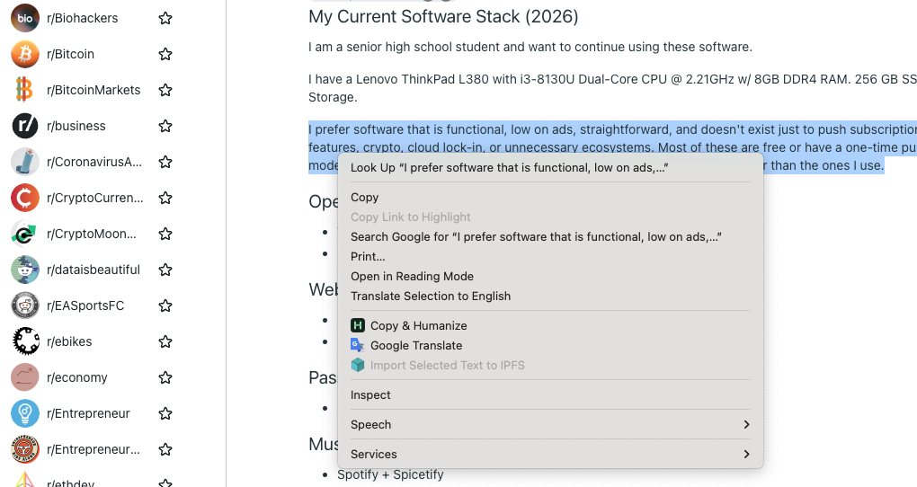Toggle the star next to r/Entrepreneur
The width and height of the screenshot is (917, 487).
click(x=165, y=413)
